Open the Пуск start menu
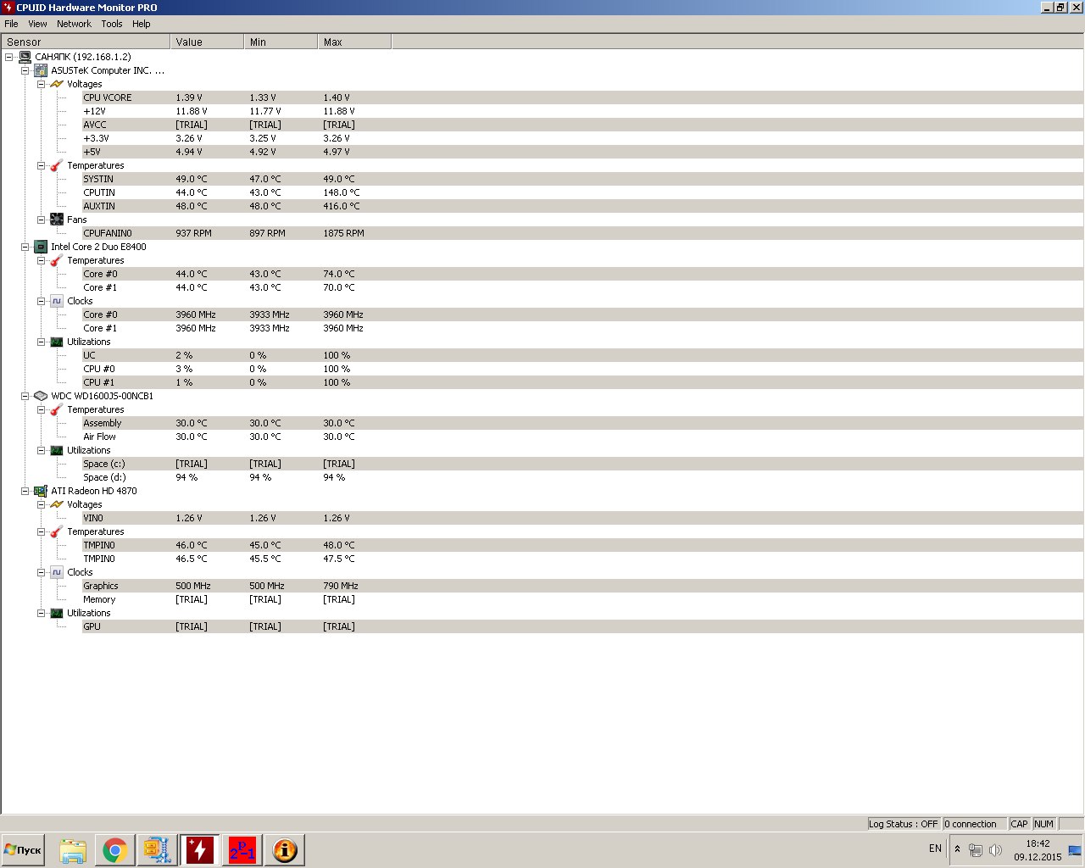Viewport: 1085px width, 868px height. pyautogui.click(x=24, y=850)
